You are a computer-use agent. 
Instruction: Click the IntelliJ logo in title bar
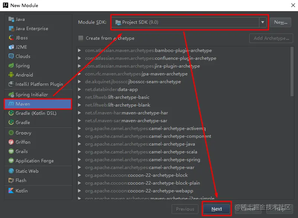6,5
